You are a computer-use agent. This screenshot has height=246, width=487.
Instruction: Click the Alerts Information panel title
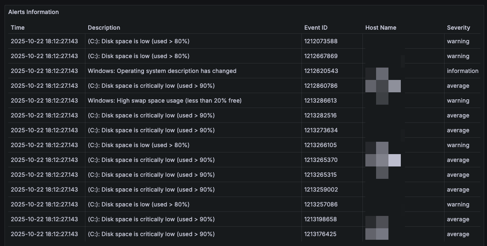pyautogui.click(x=33, y=12)
